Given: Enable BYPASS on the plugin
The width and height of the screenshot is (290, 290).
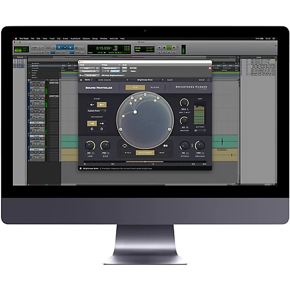Looking at the screenshot, I should click(133, 68).
